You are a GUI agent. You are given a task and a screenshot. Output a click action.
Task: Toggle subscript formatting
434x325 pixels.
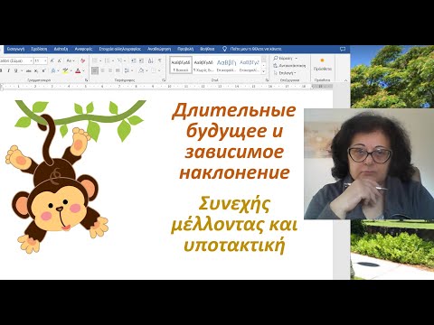[36, 70]
